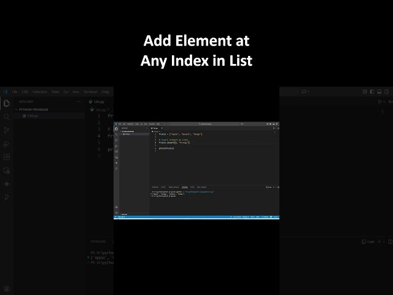
Task: Click sparkle AI icon in dimmed background activity bar
Action: (x=7, y=184)
